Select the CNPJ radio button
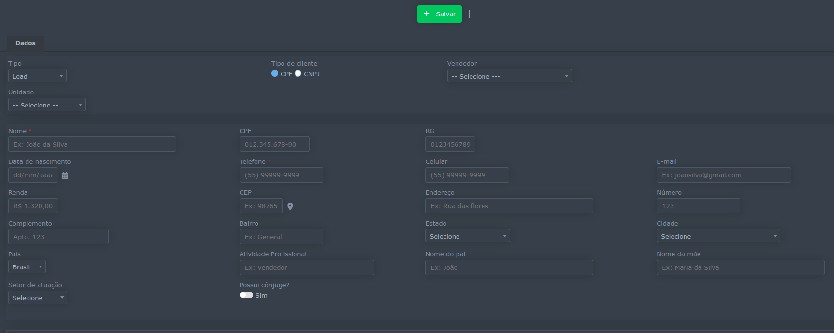The height and width of the screenshot is (333, 834). [x=298, y=74]
